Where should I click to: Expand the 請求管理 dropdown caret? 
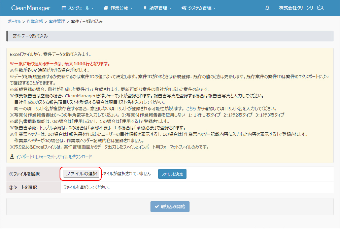click(171, 8)
